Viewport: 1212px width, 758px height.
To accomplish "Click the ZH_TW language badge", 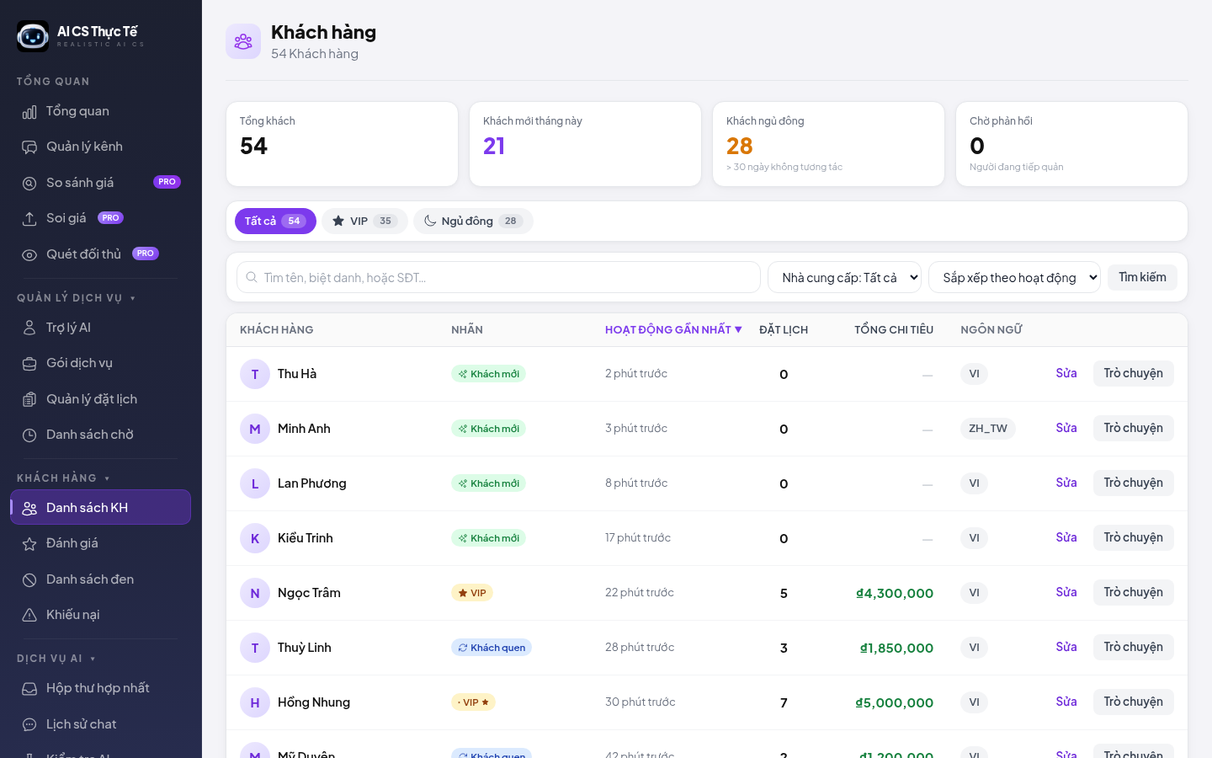I will [x=988, y=429].
